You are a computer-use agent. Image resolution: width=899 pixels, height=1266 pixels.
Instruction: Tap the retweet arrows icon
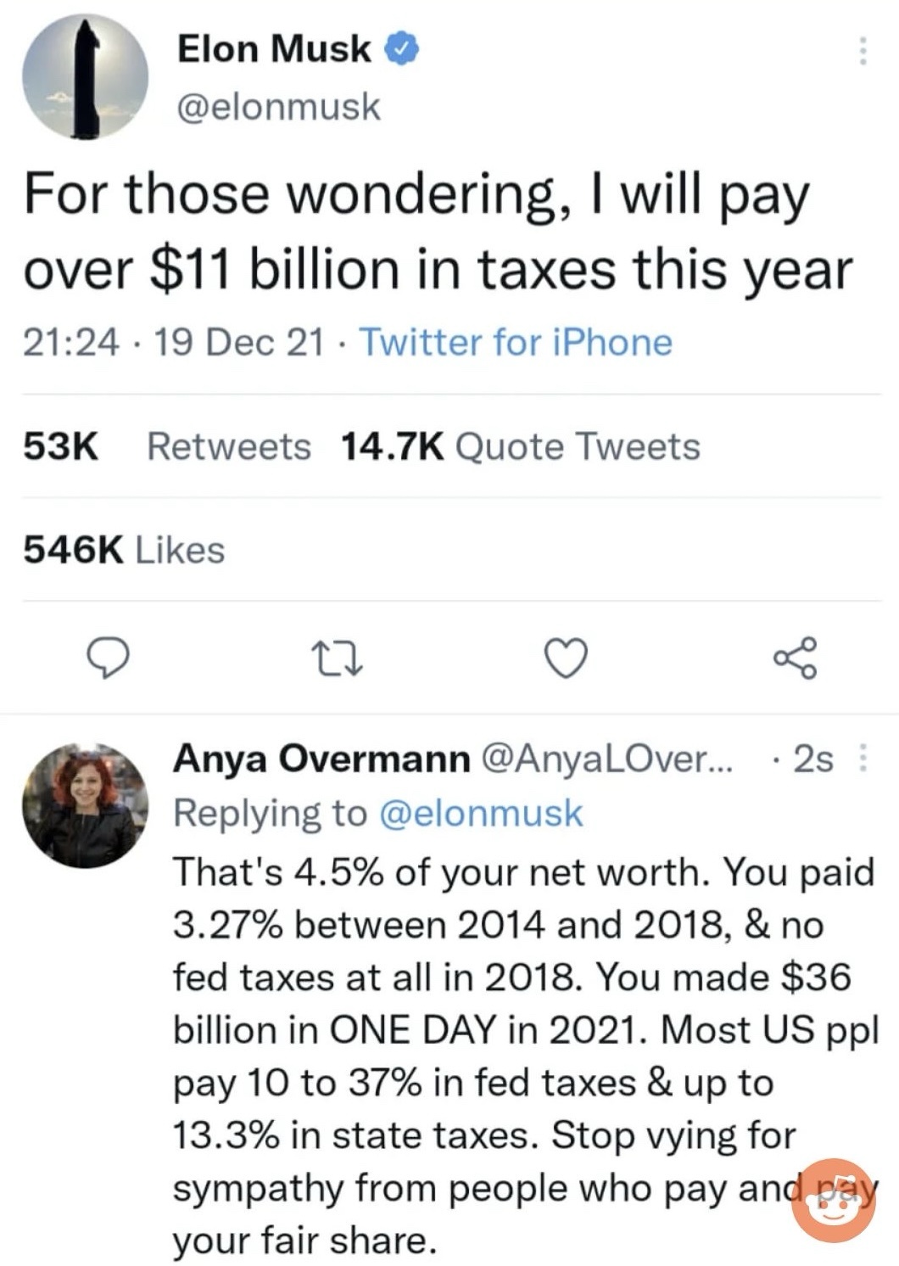point(338,659)
